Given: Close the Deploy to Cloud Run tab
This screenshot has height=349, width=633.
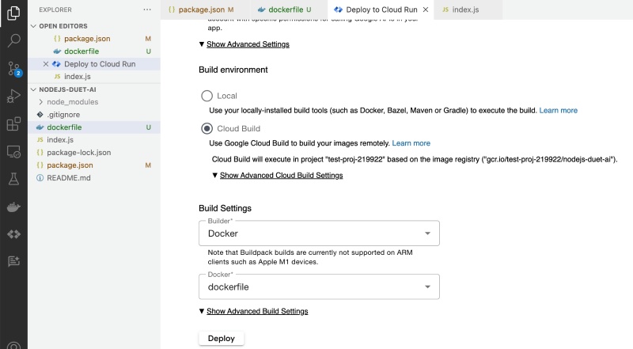Looking at the screenshot, I should point(426,9).
